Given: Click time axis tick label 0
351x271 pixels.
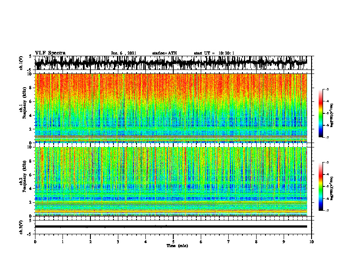Looking at the screenshot, I should point(35,242).
